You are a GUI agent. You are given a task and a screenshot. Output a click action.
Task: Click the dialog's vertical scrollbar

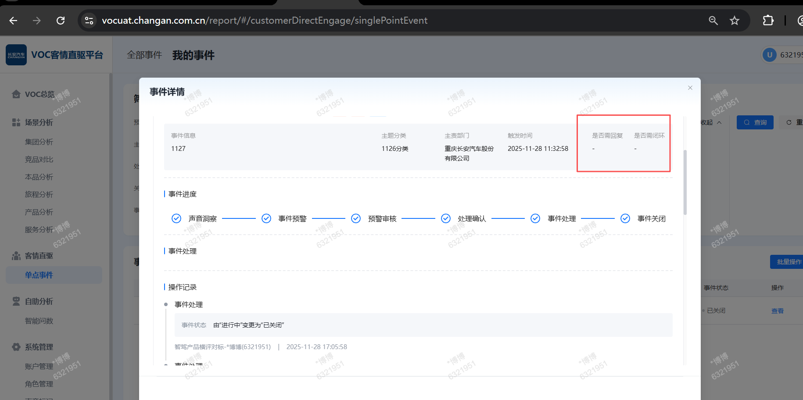pos(685,182)
